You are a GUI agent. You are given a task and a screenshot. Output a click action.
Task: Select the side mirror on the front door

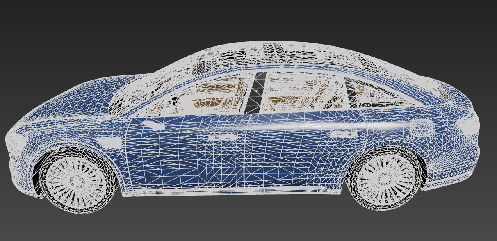153,123
